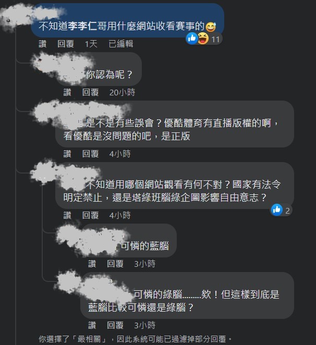The height and width of the screenshot is (345, 316).
Task: Click the thumbs-up icon with 2 likes
Action: 277,210
